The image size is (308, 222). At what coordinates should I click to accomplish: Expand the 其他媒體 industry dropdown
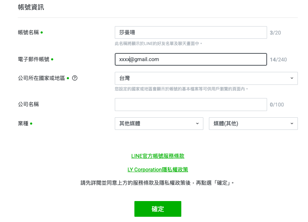[159, 124]
